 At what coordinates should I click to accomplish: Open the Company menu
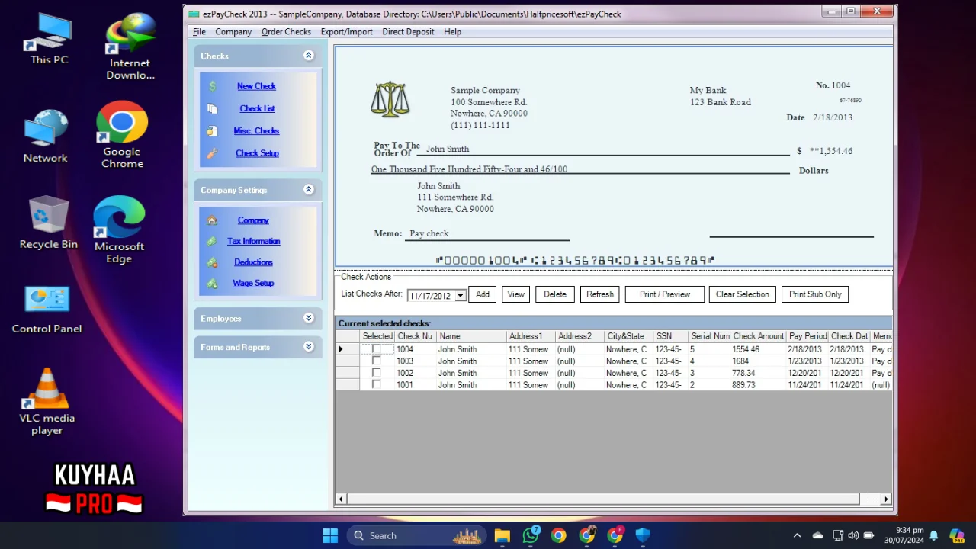233,32
